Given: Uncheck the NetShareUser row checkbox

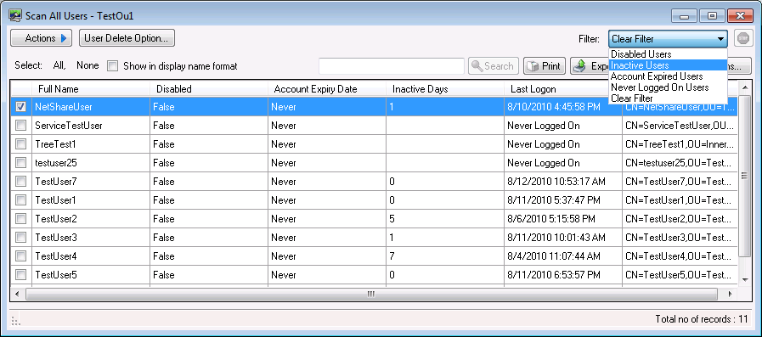Looking at the screenshot, I should tap(21, 107).
